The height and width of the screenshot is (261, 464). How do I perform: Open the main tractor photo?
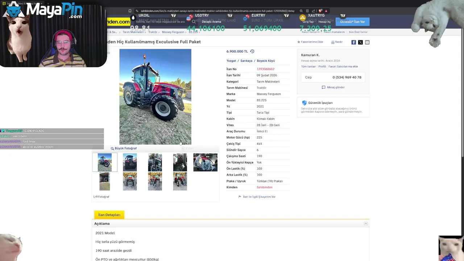click(155, 97)
